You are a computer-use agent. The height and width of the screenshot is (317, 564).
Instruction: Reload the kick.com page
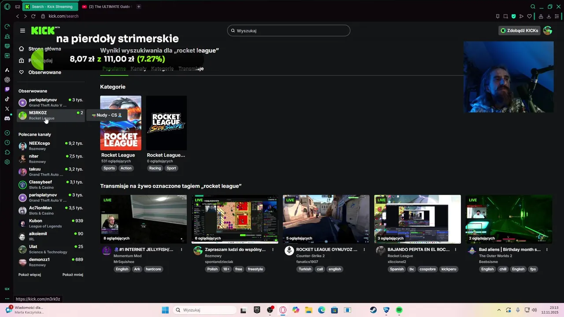(33, 16)
